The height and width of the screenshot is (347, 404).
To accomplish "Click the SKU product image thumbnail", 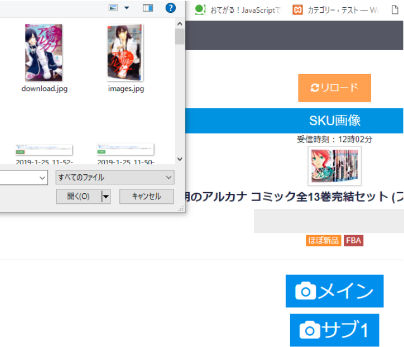I will (x=334, y=166).
